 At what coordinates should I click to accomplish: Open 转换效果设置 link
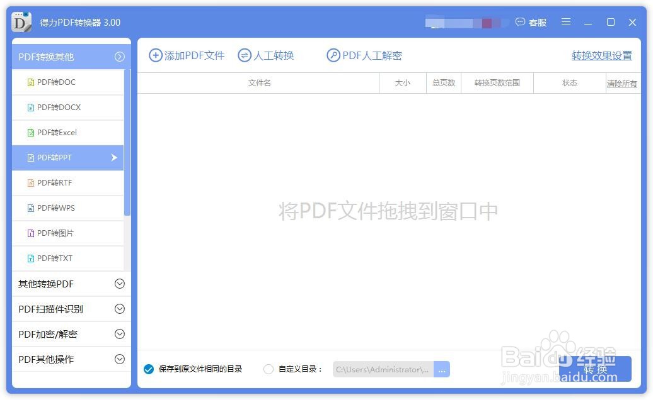click(602, 55)
